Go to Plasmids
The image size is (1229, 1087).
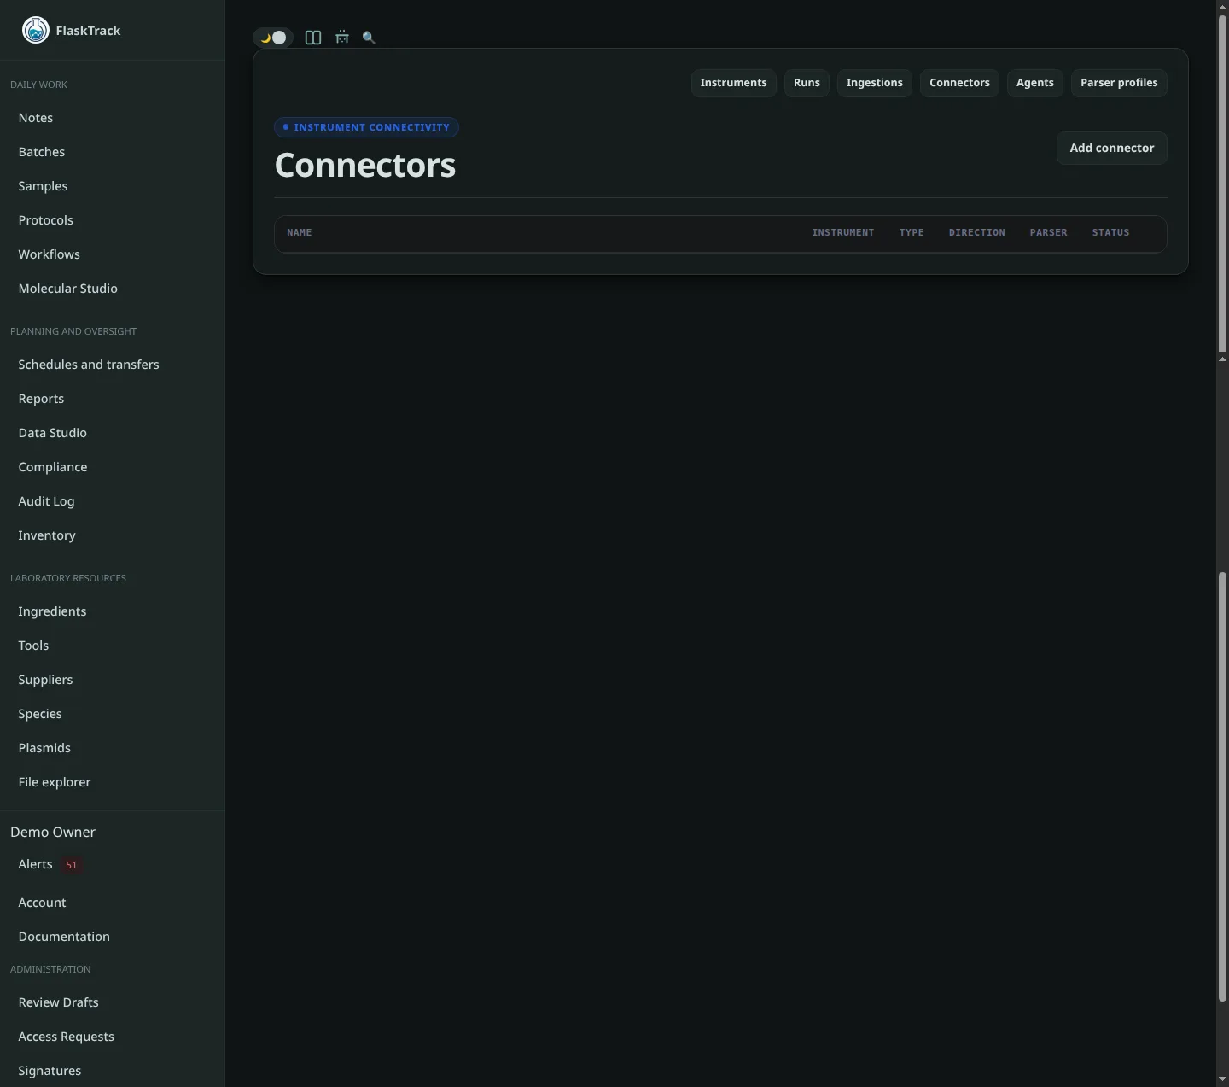(x=112, y=748)
